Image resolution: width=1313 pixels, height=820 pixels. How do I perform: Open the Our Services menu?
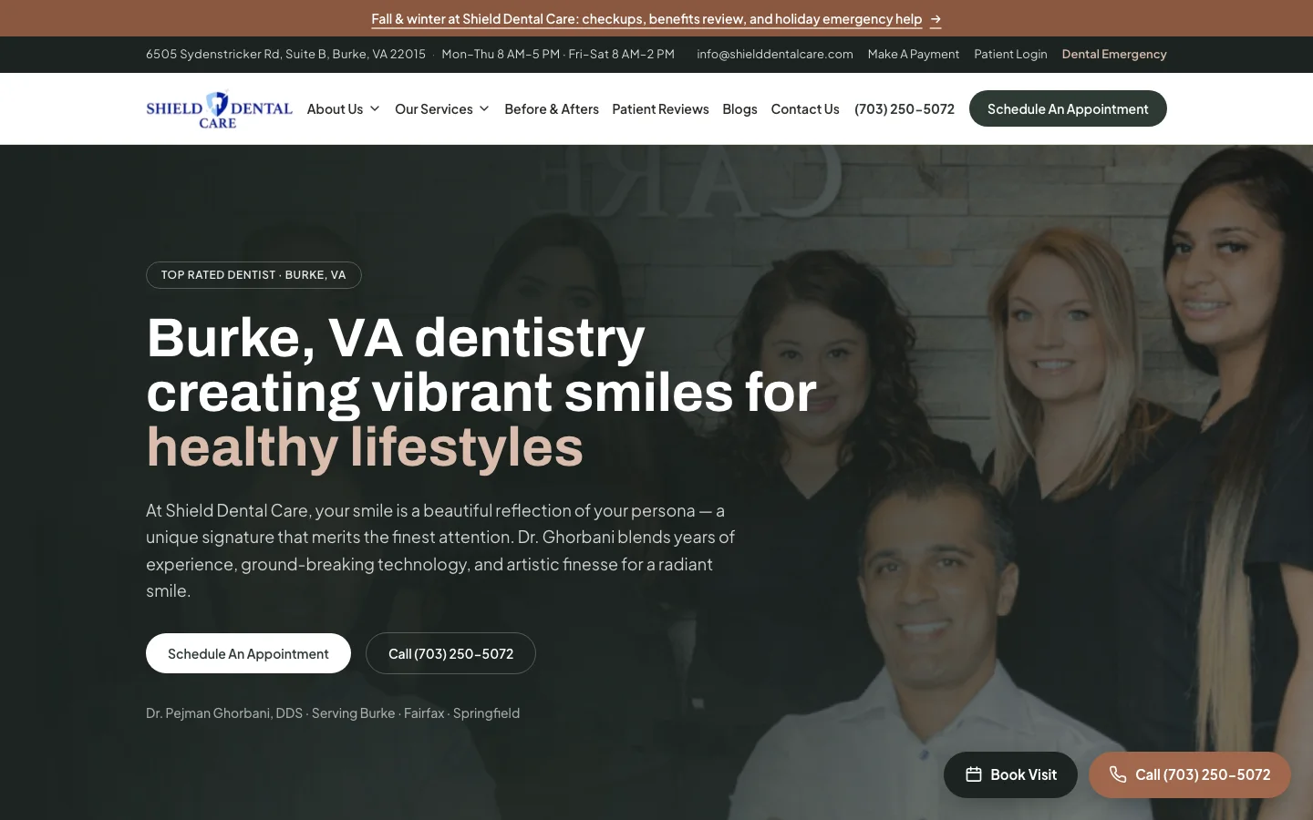point(442,109)
